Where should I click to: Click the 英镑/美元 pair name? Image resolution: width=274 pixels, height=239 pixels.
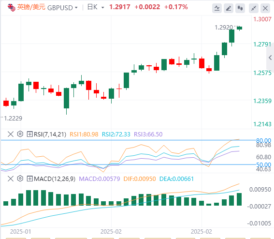[31, 7]
